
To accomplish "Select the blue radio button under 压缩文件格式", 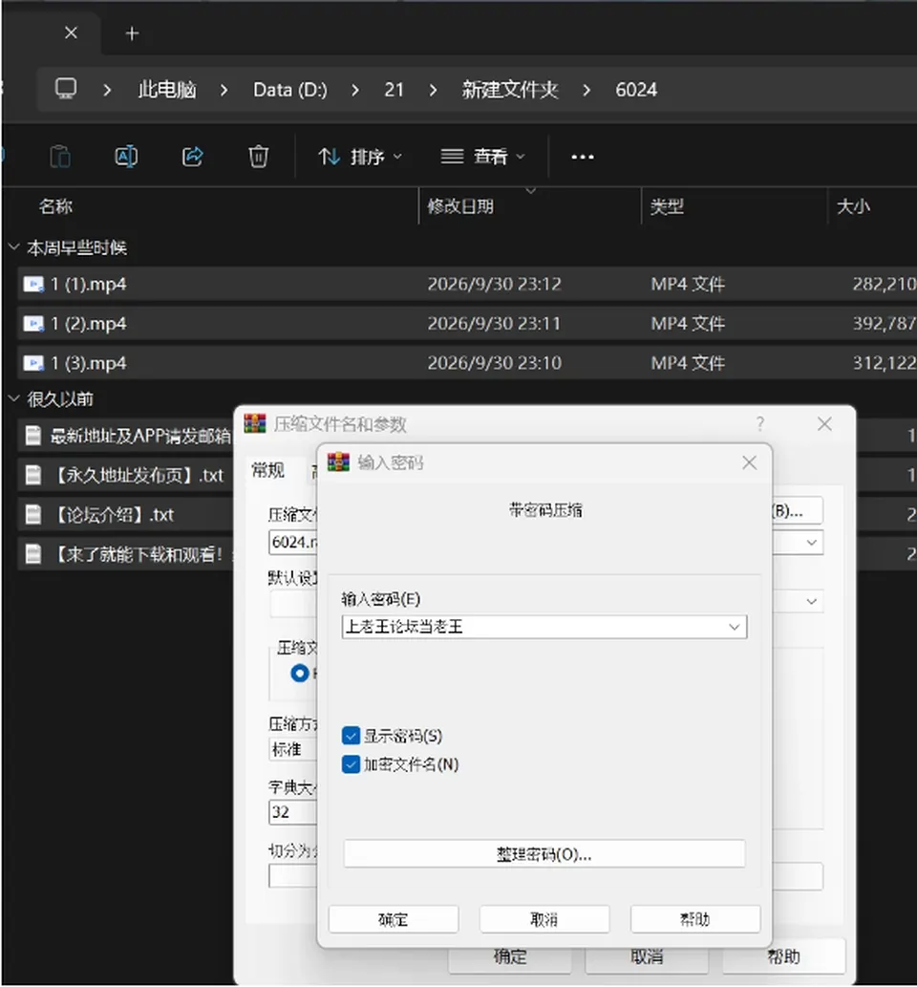I will 300,673.
